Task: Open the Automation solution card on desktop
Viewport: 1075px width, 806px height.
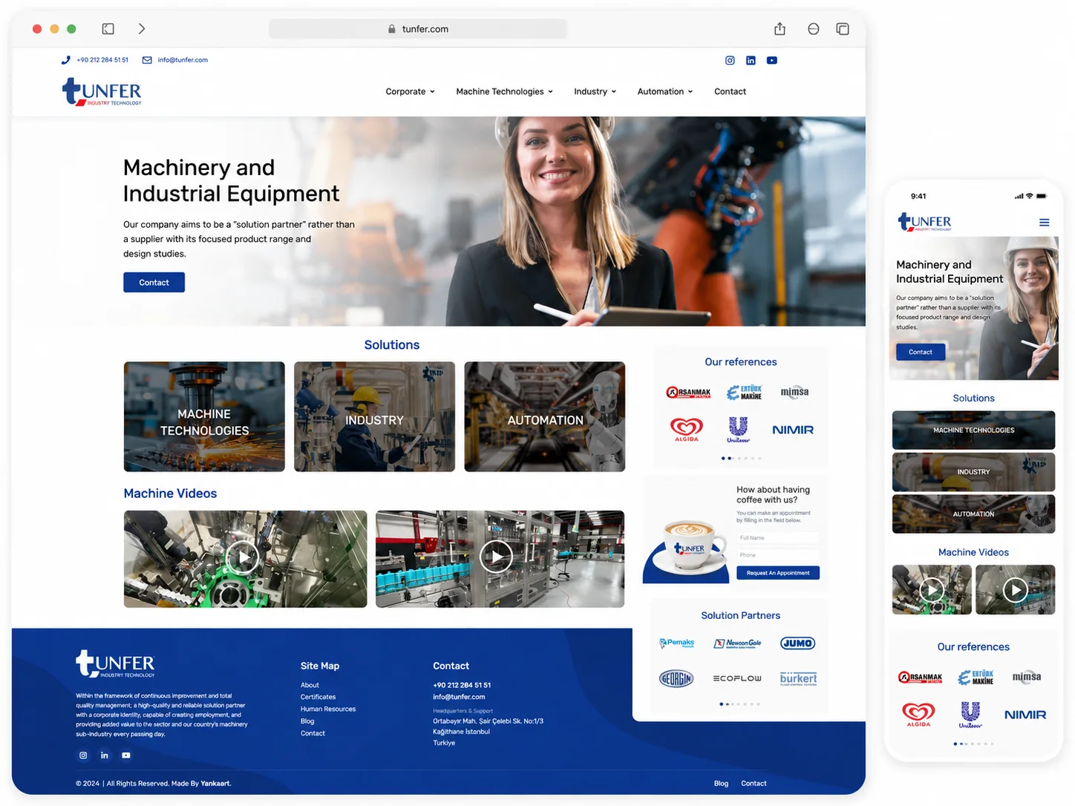Action: pos(545,416)
